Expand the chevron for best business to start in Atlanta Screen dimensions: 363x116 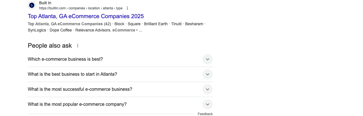[208, 74]
